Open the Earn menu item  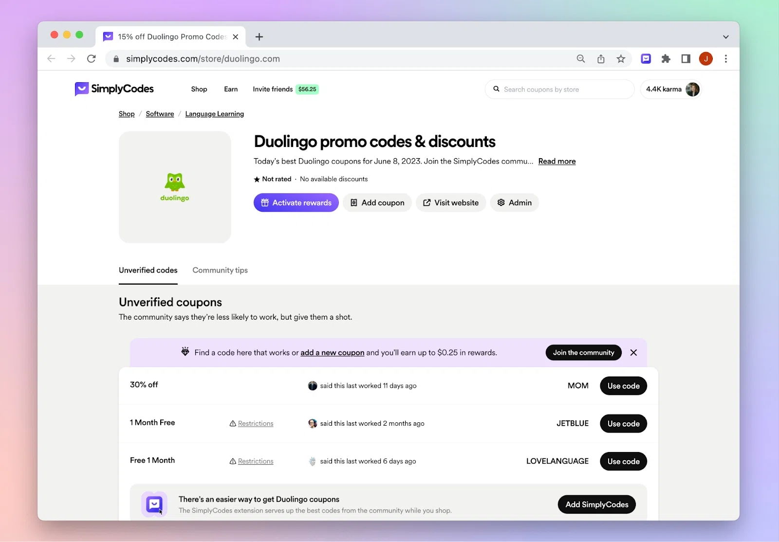pyautogui.click(x=231, y=89)
